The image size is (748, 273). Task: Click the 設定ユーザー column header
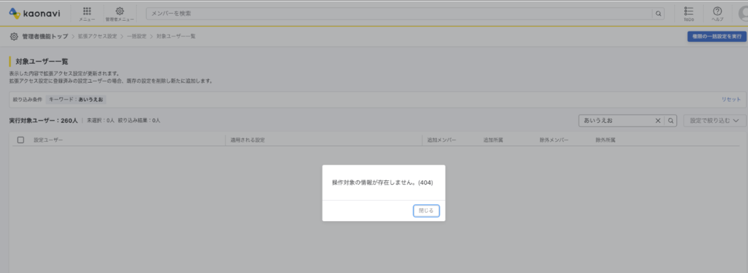click(x=48, y=140)
